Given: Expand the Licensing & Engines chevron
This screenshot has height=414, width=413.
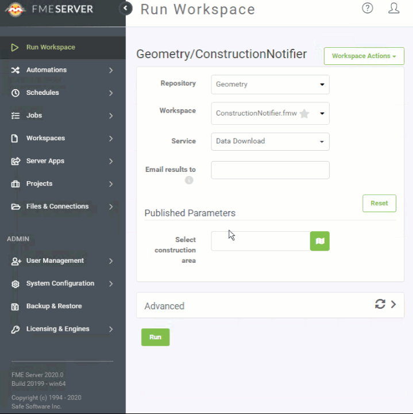Looking at the screenshot, I should tap(111, 329).
